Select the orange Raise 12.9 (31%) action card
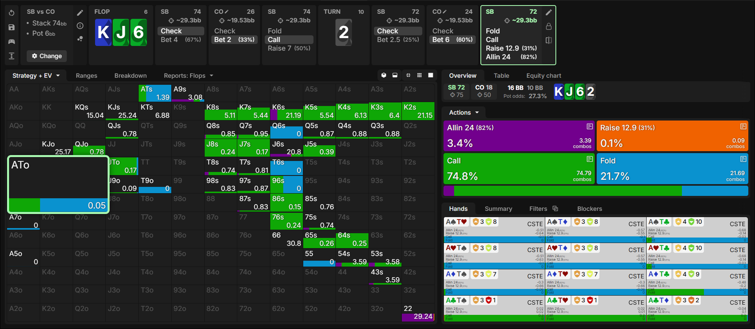755x329 pixels. [672, 136]
